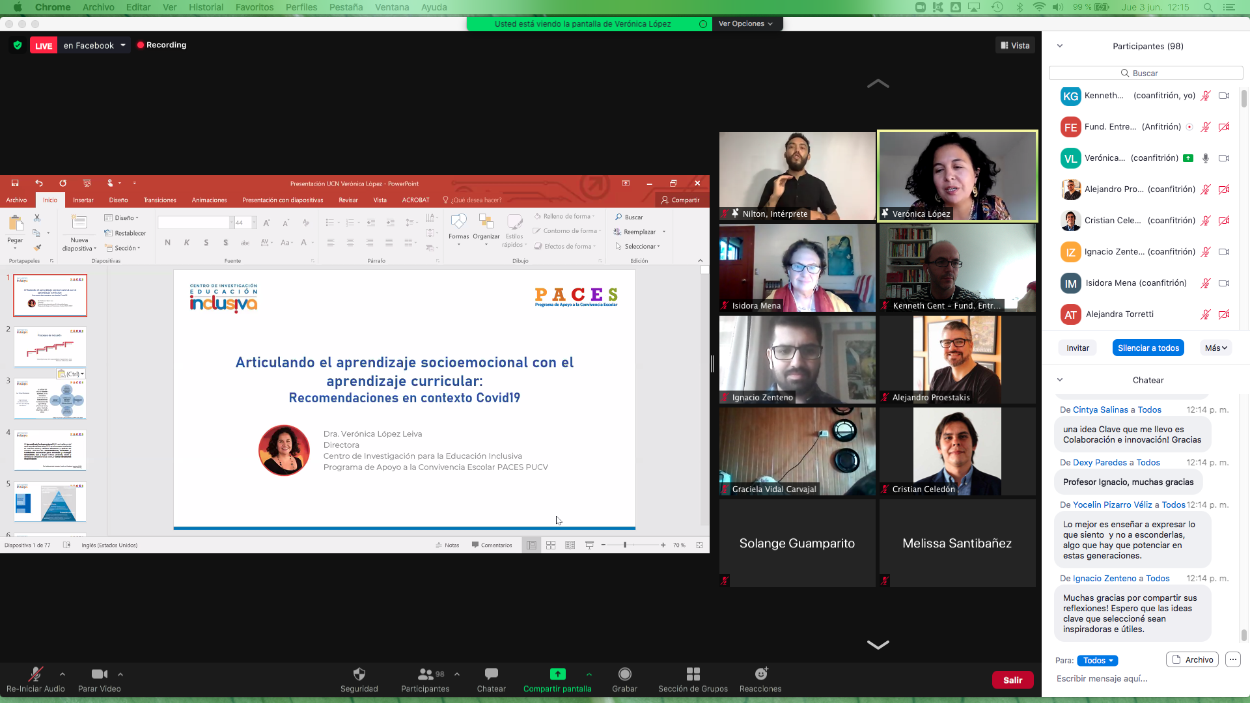Click the Participantes icon in toolbar
This screenshot has height=703, width=1250.
[x=425, y=674]
